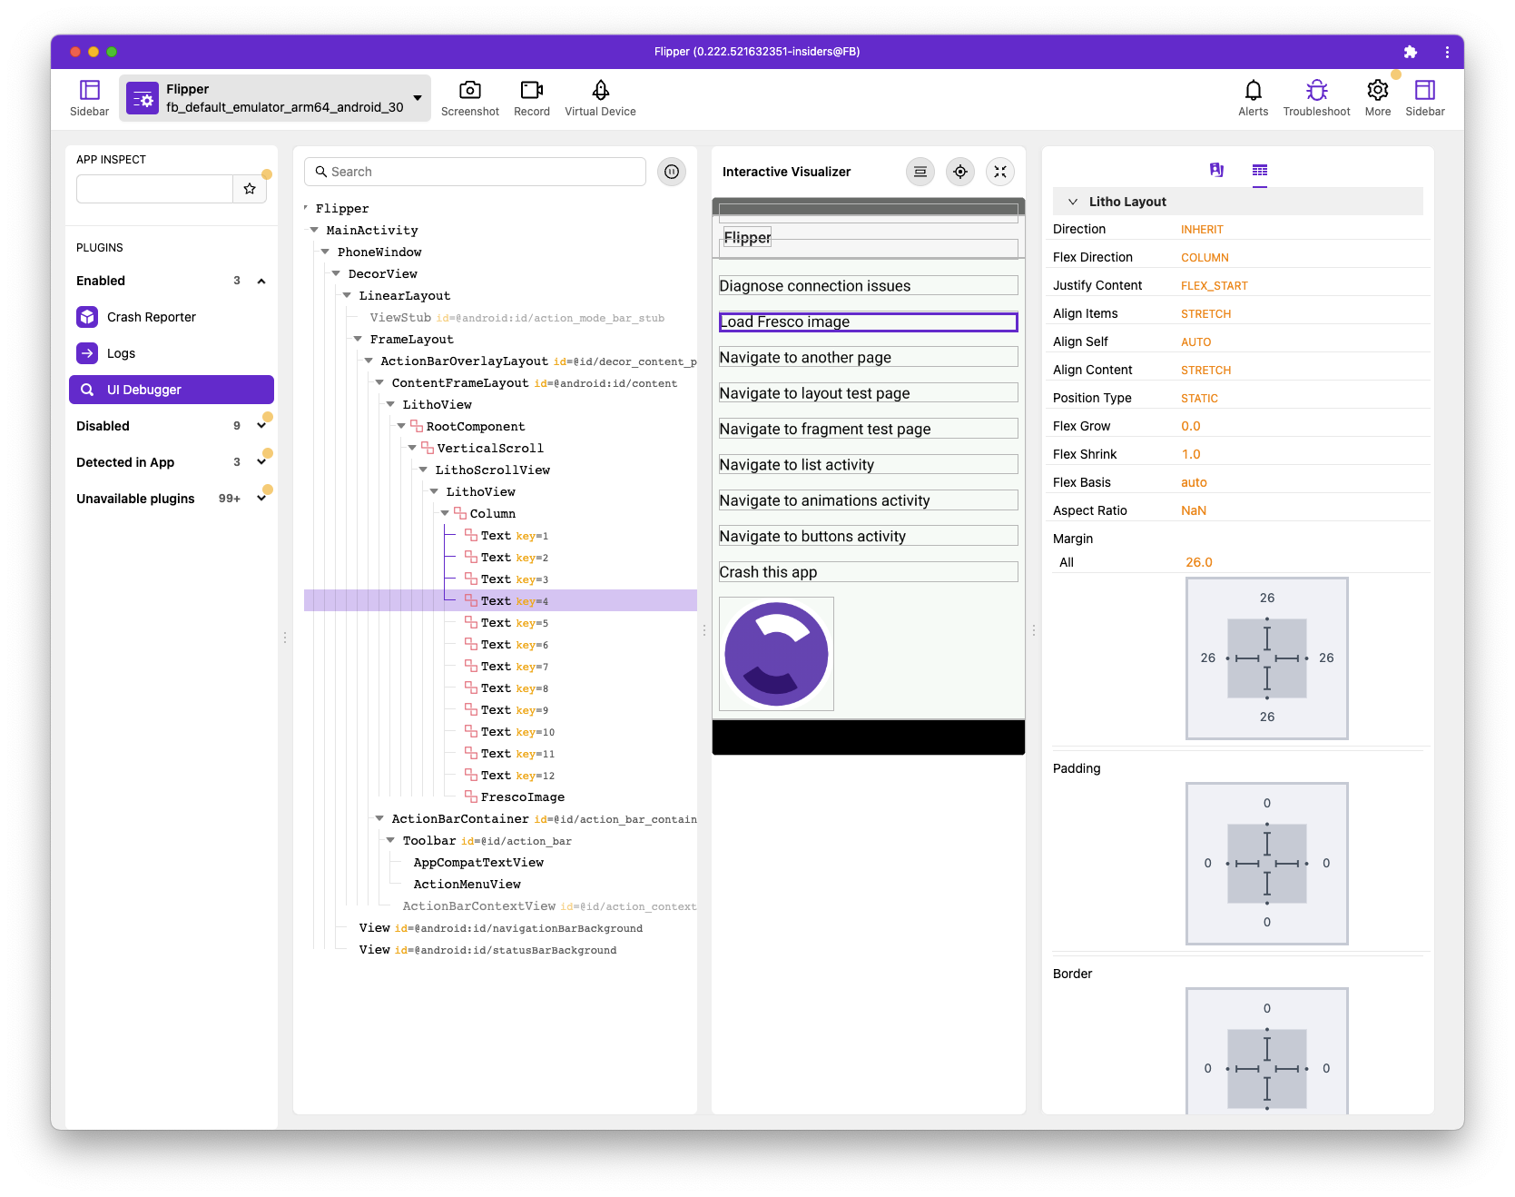1515x1197 pixels.
Task: Click the APP INSPECT text field
Action: click(154, 189)
